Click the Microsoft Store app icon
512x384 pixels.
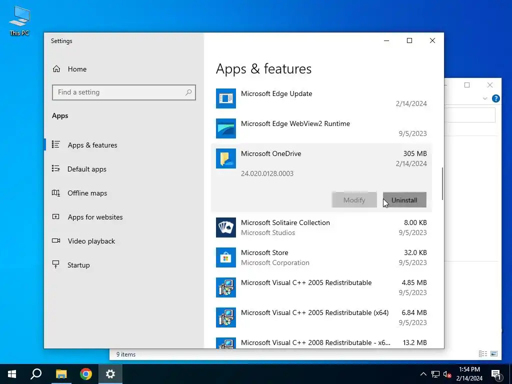(226, 257)
